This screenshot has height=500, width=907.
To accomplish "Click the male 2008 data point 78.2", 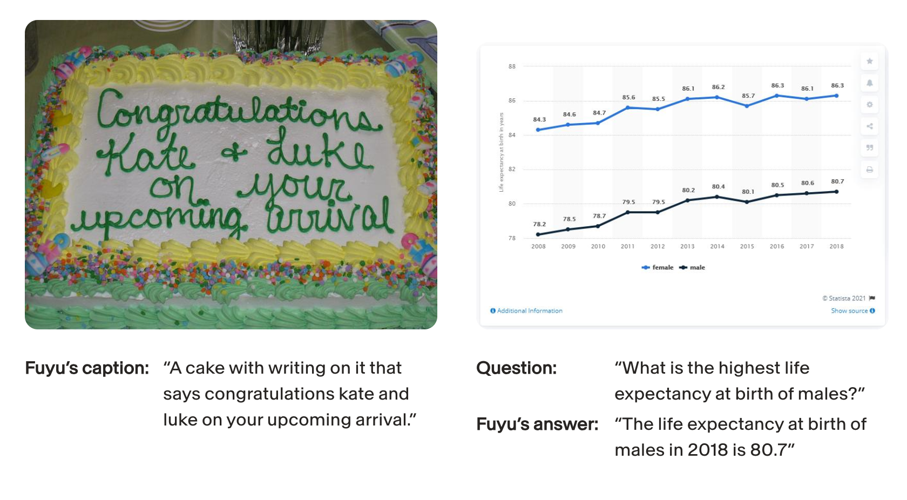I will tap(538, 234).
